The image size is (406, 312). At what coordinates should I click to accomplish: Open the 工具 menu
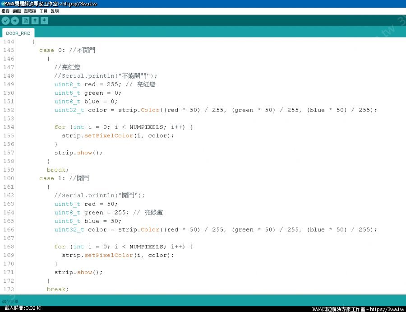[x=43, y=11]
